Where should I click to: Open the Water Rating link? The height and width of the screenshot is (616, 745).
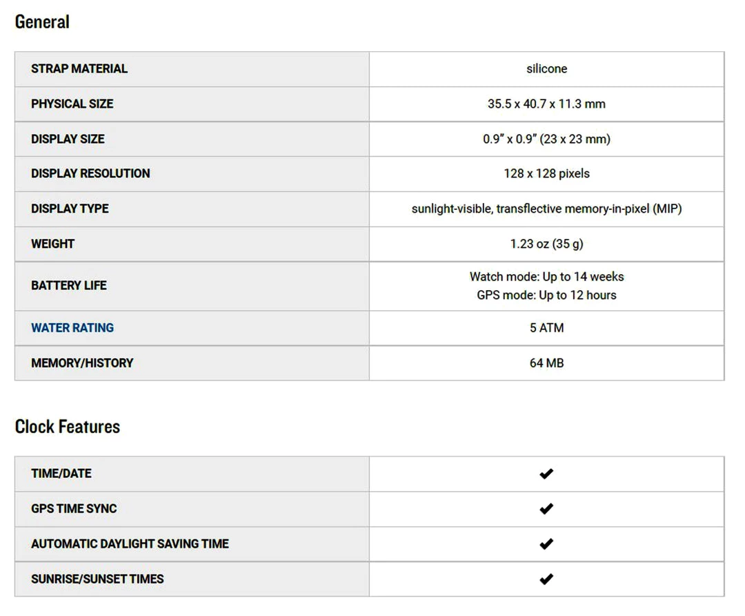[x=72, y=328]
